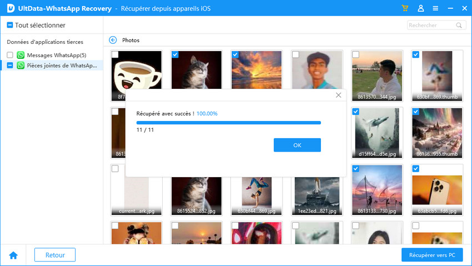Click the Photos heading label

point(130,40)
